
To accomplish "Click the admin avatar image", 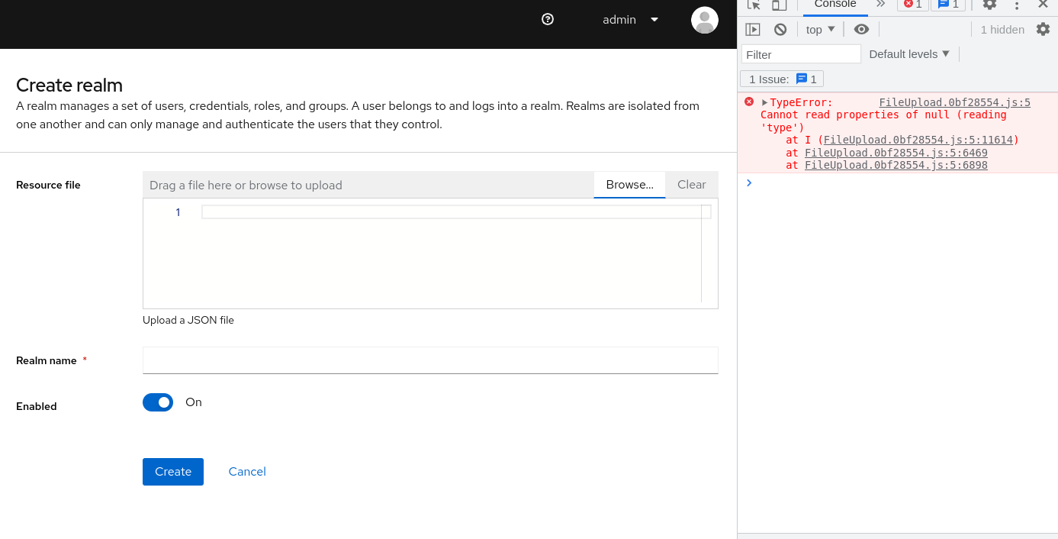I will coord(704,20).
